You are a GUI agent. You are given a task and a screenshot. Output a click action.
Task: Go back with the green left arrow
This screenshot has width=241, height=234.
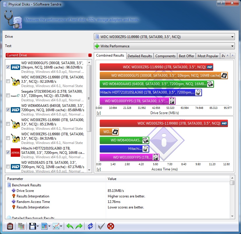tap(70, 226)
